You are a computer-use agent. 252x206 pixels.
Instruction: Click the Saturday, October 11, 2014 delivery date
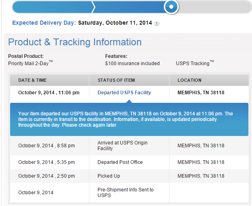115,23
